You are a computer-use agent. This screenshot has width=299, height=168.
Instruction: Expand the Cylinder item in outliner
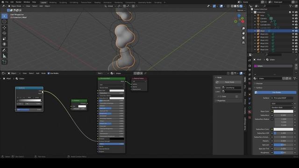pos(255,21)
